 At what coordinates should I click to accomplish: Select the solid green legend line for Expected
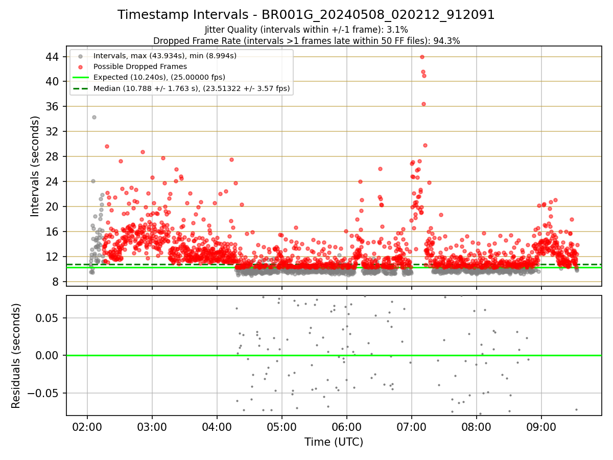click(x=80, y=78)
